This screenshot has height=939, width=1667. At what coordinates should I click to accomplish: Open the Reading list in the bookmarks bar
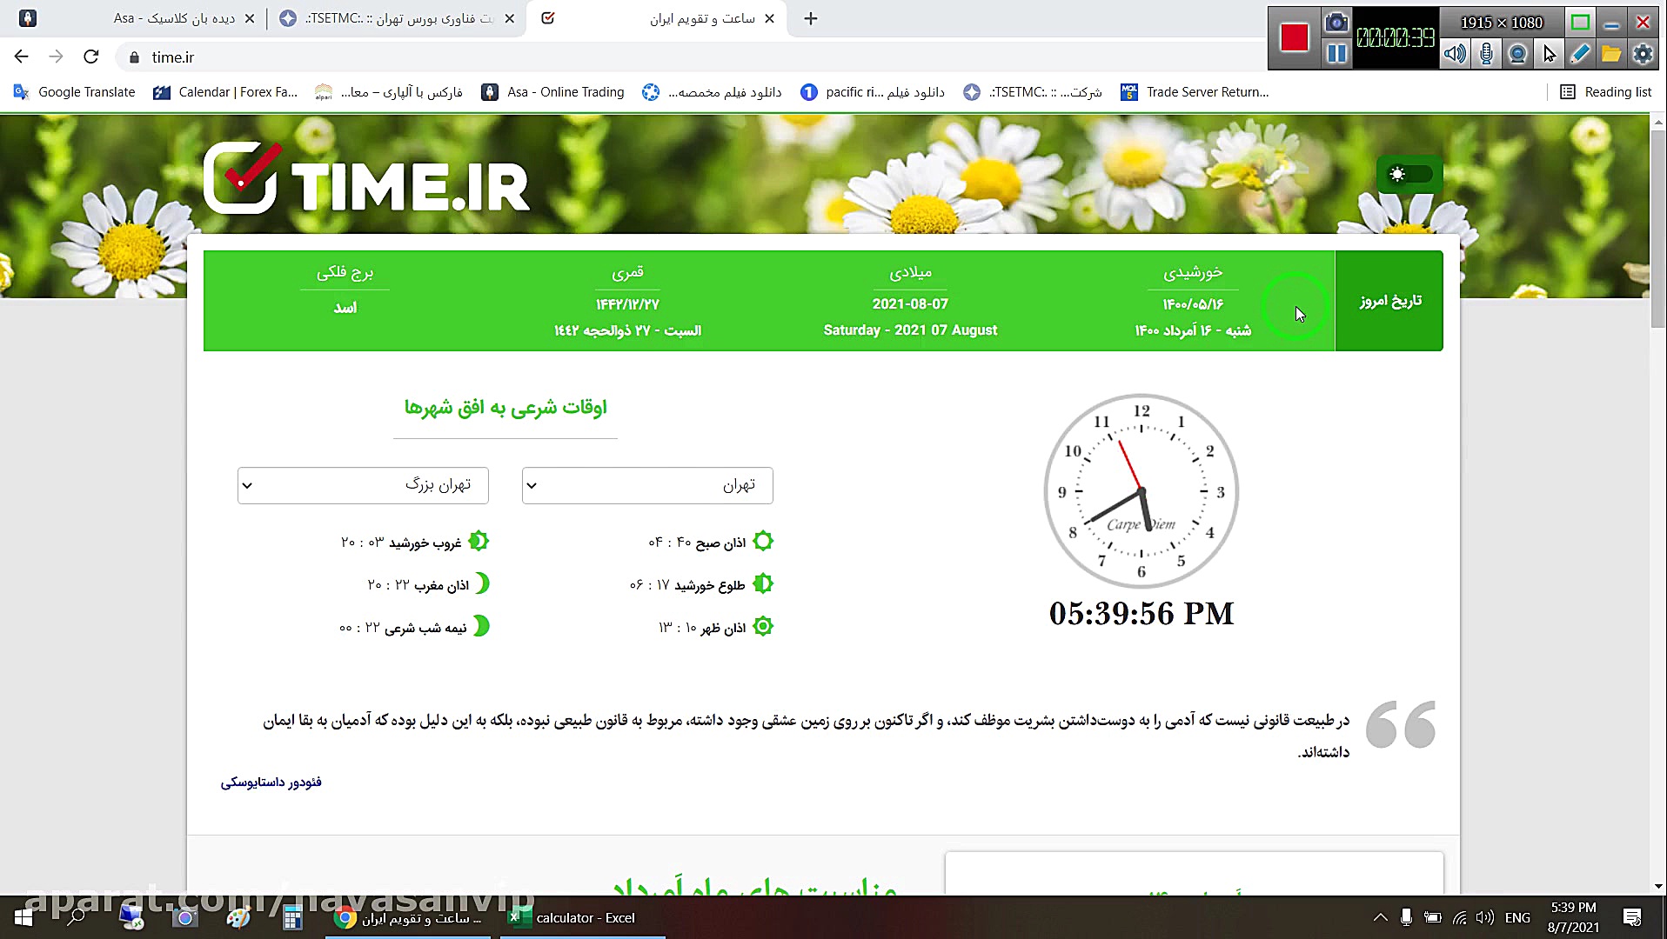(1606, 91)
